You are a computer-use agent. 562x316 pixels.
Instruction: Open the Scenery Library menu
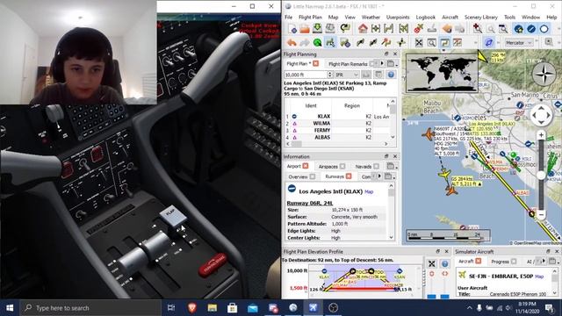coord(481,18)
